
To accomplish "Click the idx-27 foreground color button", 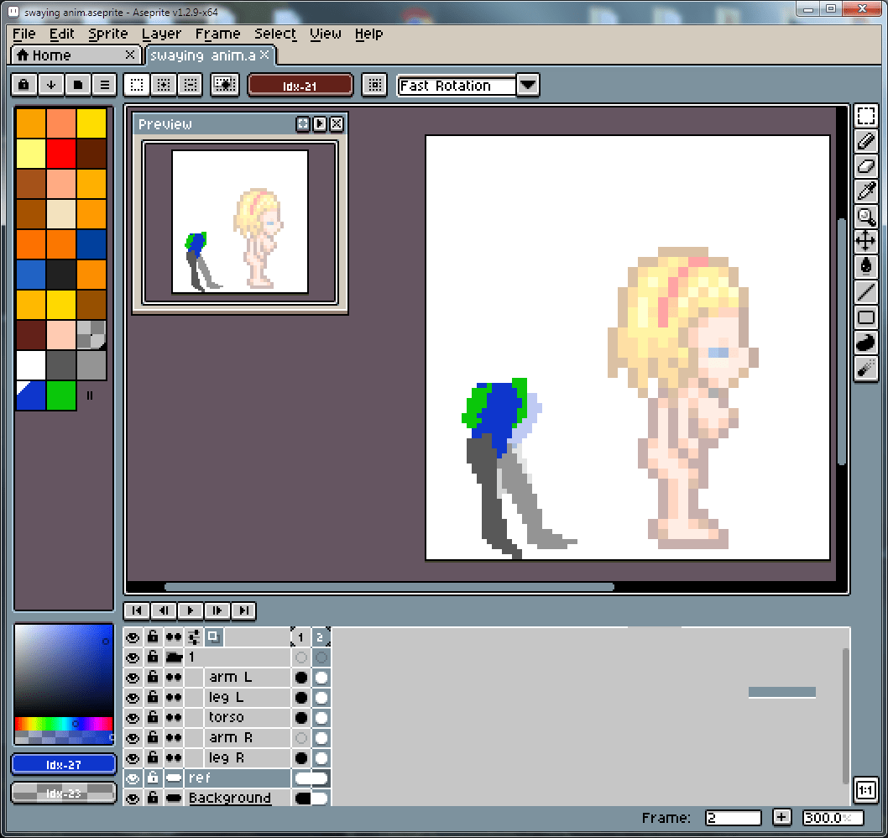I will click(64, 765).
